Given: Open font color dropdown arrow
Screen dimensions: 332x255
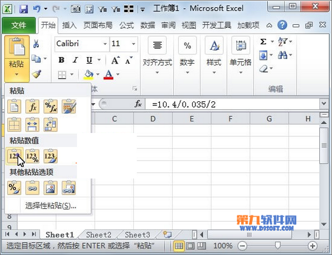Looking at the screenshot, I should tap(118, 74).
